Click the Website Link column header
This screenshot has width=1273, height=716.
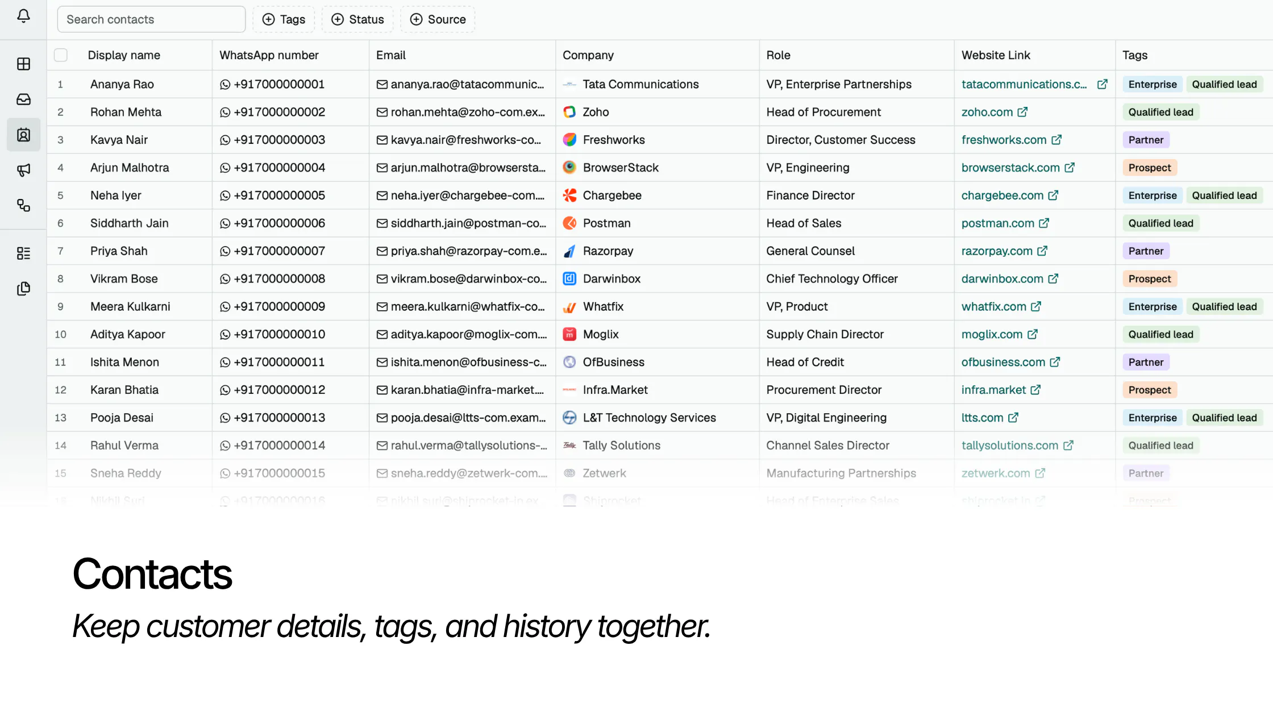tap(996, 55)
